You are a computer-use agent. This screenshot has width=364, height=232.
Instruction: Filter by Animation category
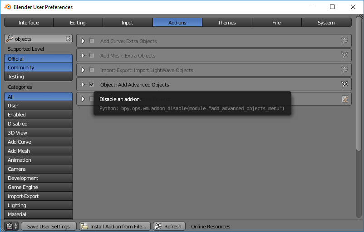click(x=38, y=159)
